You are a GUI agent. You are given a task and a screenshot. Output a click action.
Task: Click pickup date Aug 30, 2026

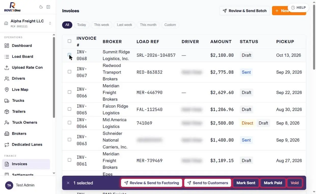289,109
